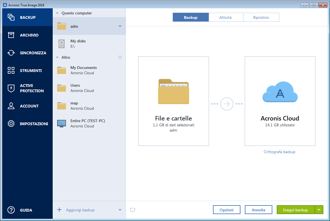This screenshot has height=221, width=330.
Task: Minimize the Acronis True Image window
Action: 304,5
